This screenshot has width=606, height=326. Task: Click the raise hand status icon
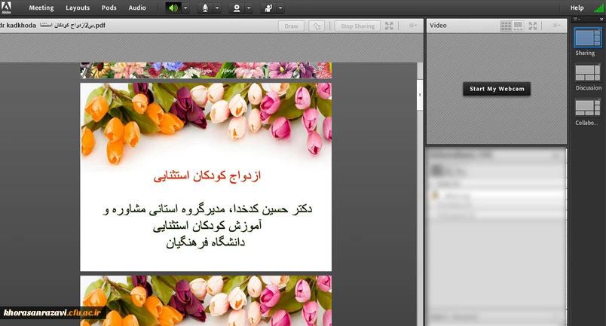(268, 8)
